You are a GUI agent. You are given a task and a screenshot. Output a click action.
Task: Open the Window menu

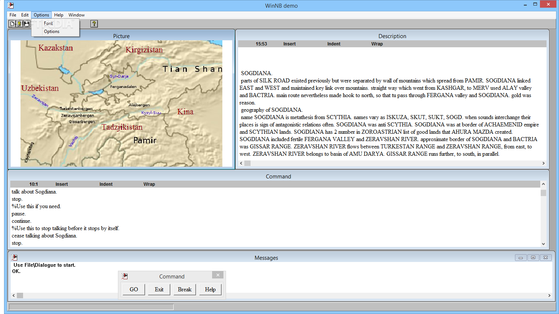pyautogui.click(x=77, y=15)
